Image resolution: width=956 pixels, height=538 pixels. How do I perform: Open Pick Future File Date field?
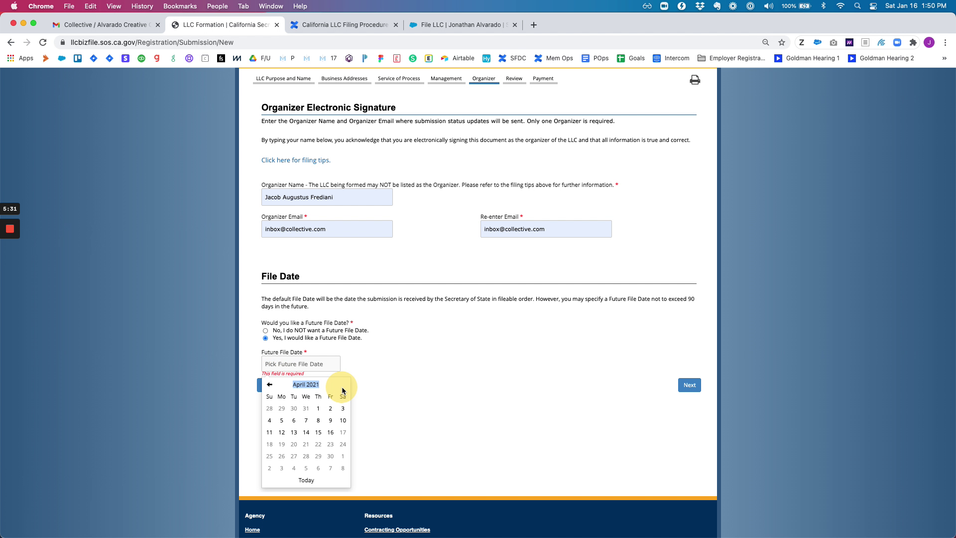coord(301,364)
